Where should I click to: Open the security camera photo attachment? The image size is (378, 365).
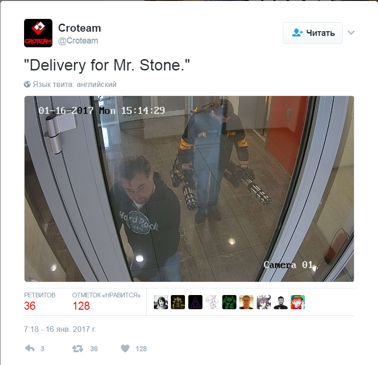coord(189,189)
